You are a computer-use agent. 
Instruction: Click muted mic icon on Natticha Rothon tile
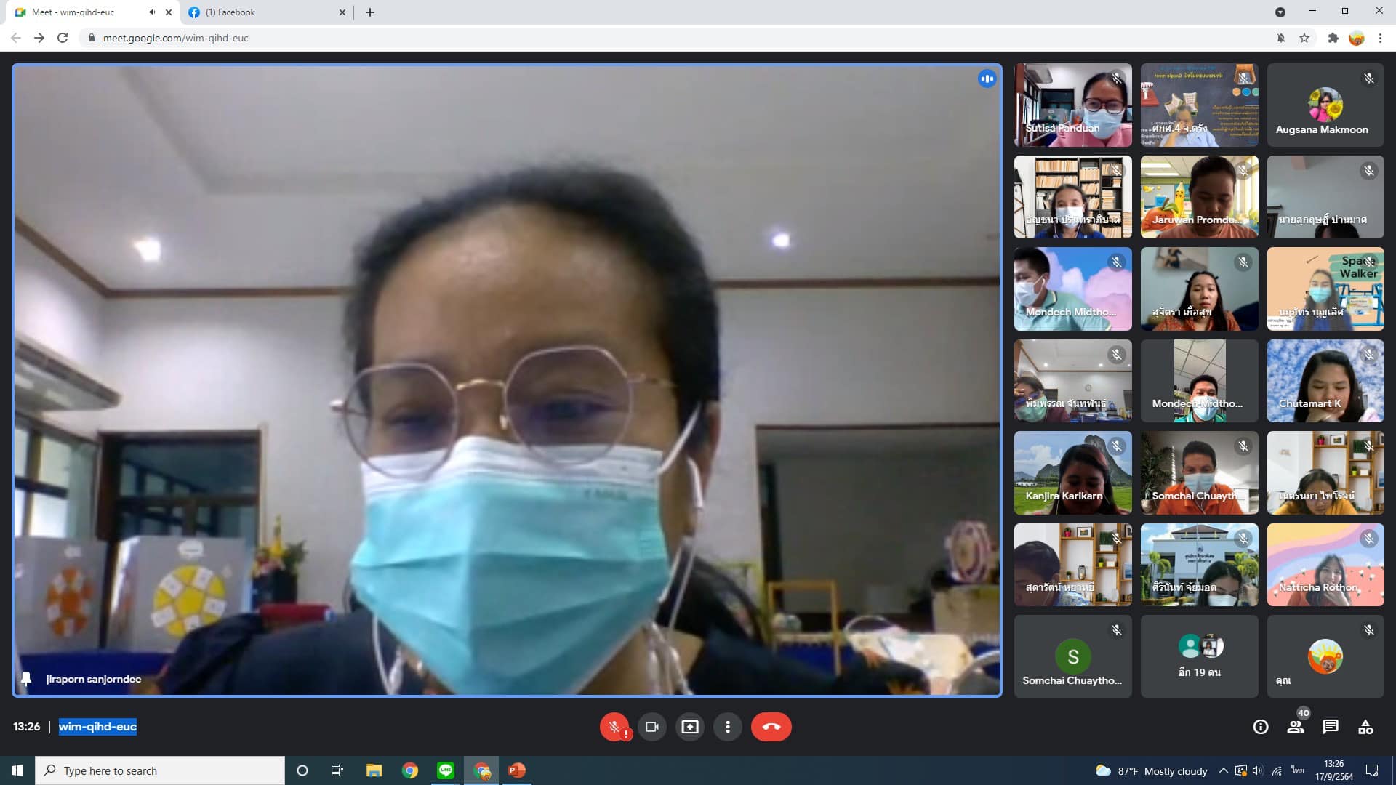(x=1369, y=539)
